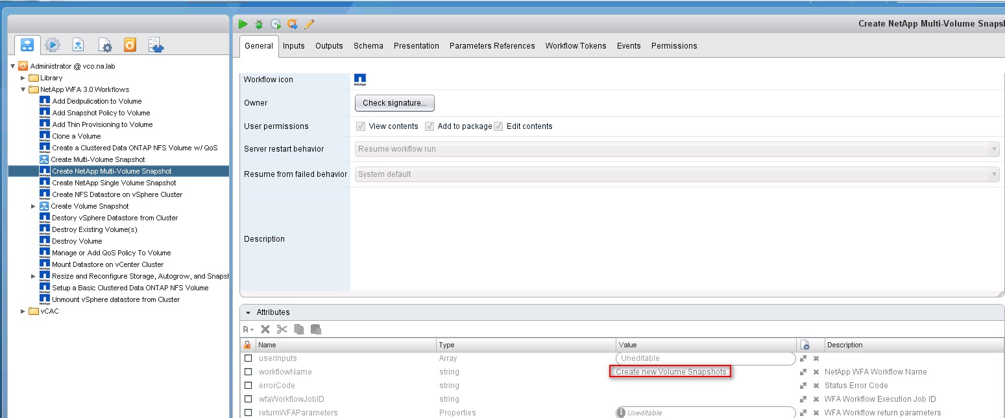Check the workflowName attribute lock box
The width and height of the screenshot is (1005, 418).
(248, 372)
